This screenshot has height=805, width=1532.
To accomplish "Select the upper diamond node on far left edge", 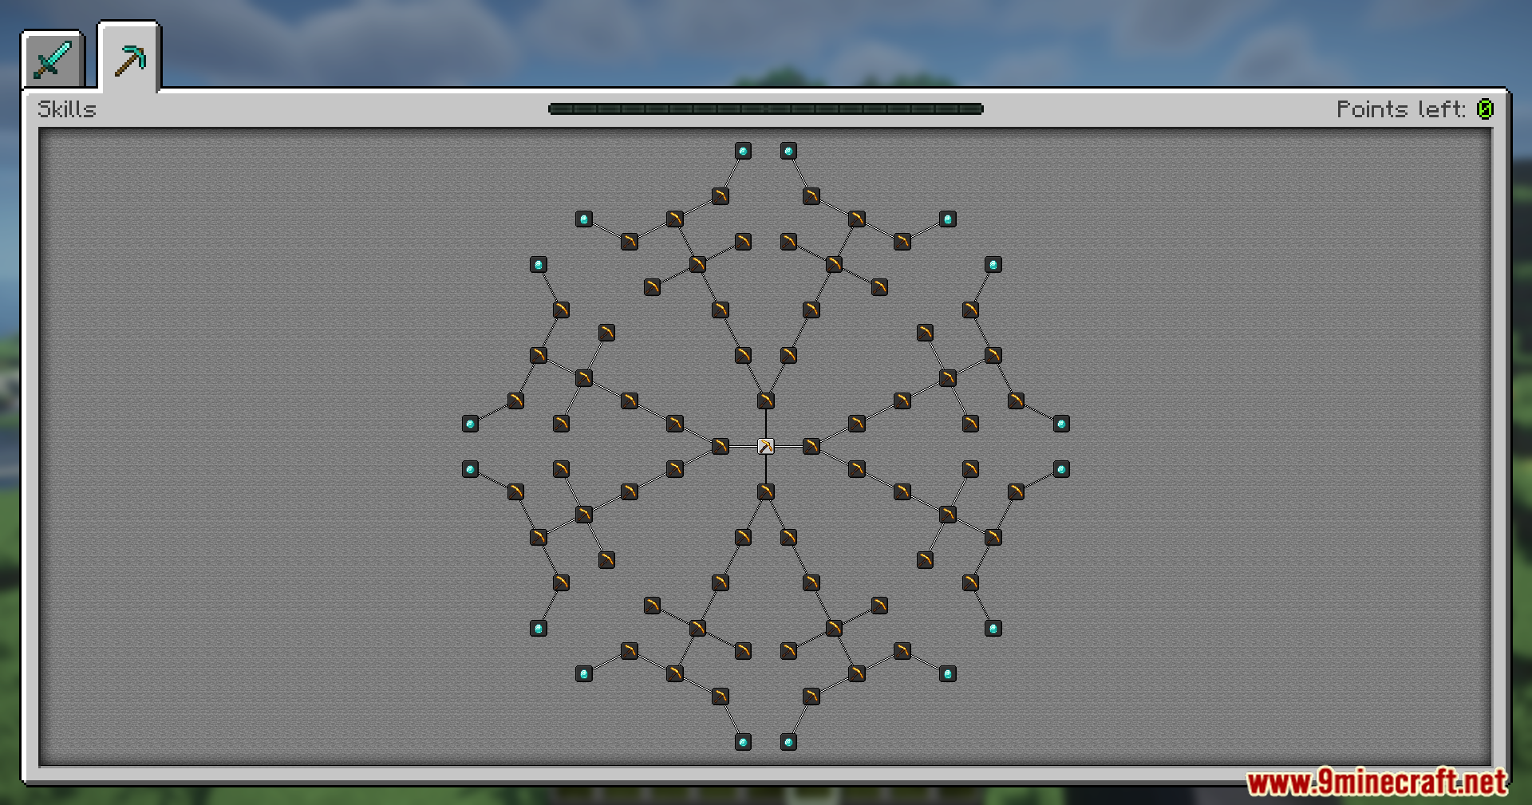I will [470, 424].
